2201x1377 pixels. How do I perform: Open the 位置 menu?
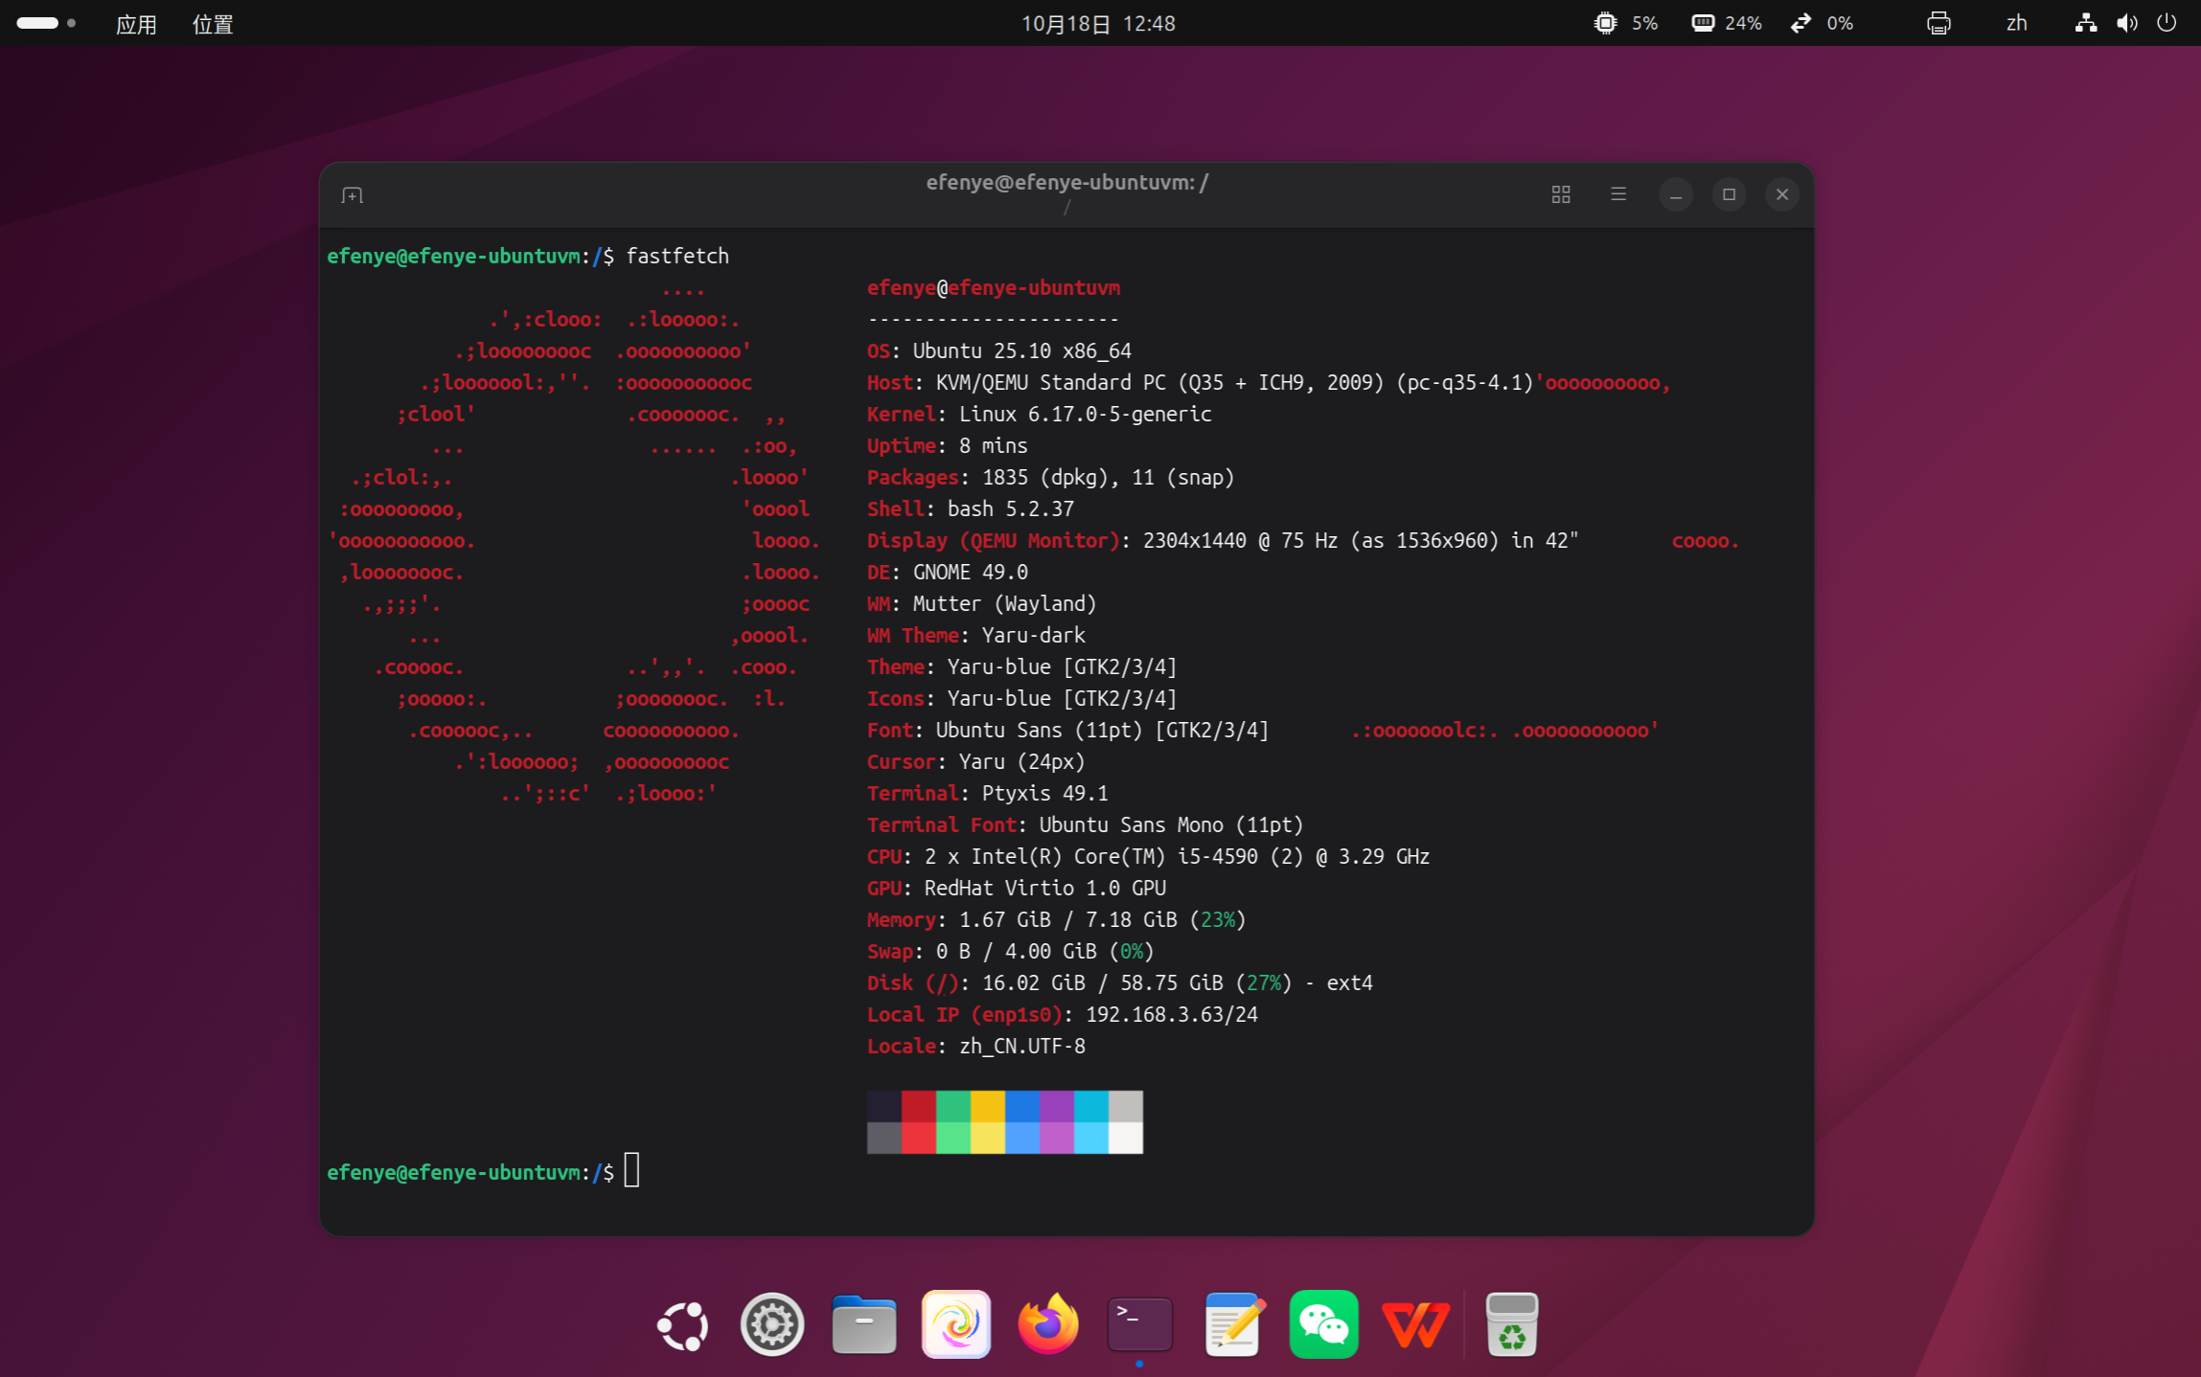coord(213,24)
